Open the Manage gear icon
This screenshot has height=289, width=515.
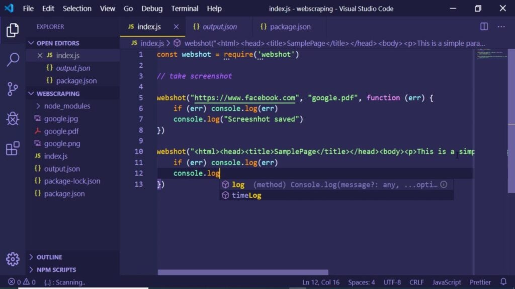point(12,260)
